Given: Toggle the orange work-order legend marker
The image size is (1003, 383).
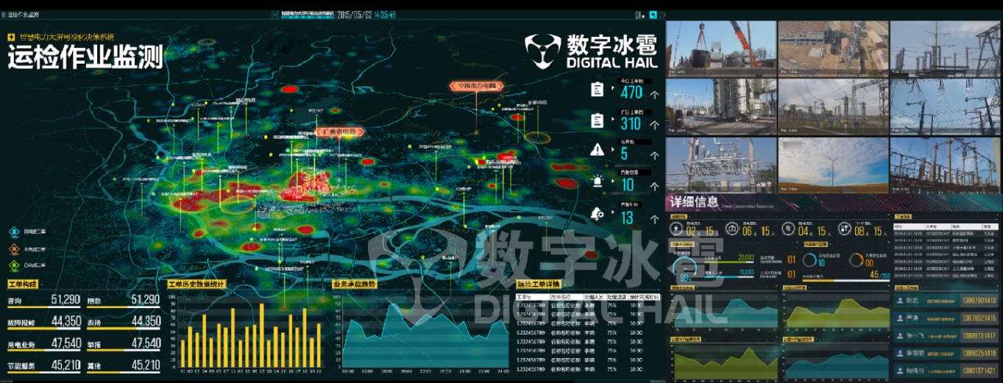Looking at the screenshot, I should tap(13, 248).
